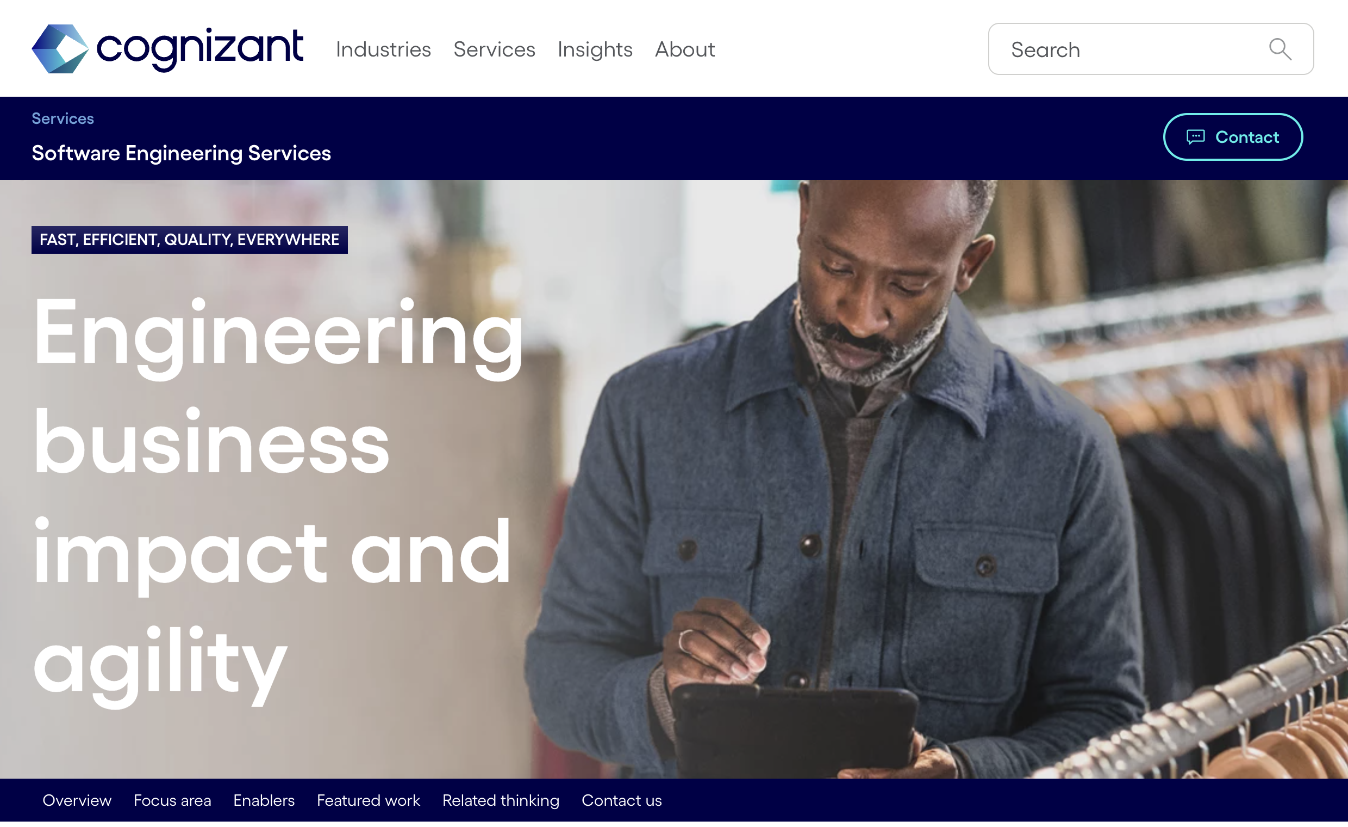The height and width of the screenshot is (827, 1348).
Task: Switch to Related thinking tab
Action: tap(501, 801)
